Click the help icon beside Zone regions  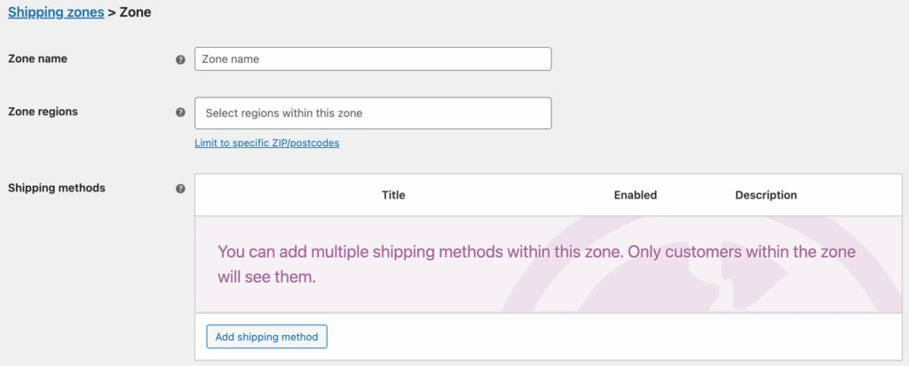point(181,113)
